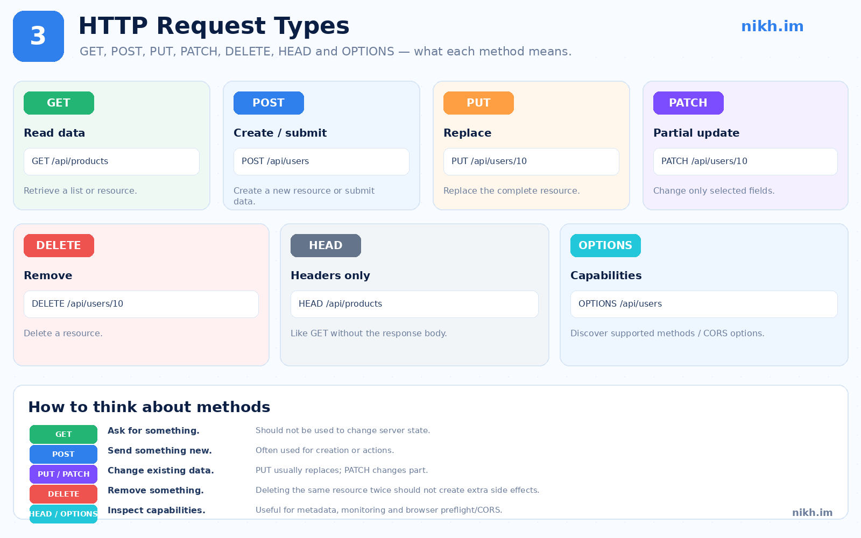Click the subtitle listing GET, POST, PUT methods
The width and height of the screenshot is (861, 538).
pos(326,52)
